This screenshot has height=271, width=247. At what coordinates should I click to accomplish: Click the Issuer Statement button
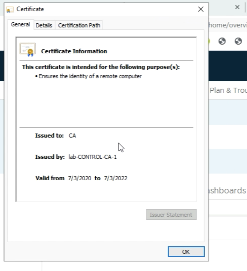click(x=171, y=215)
